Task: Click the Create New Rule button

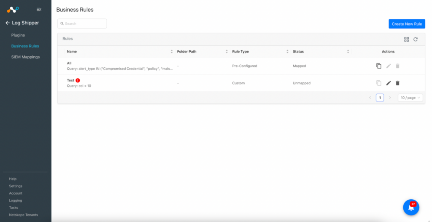Action: click(407, 24)
